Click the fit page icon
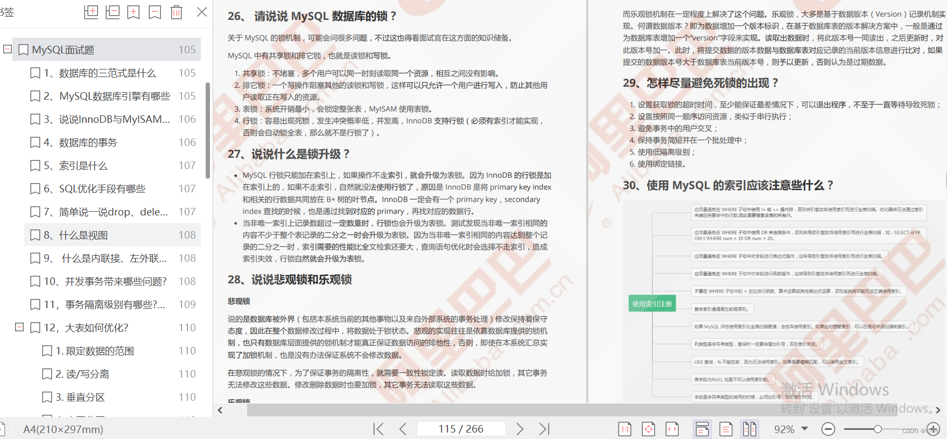This screenshot has width=947, height=439. coord(649,429)
